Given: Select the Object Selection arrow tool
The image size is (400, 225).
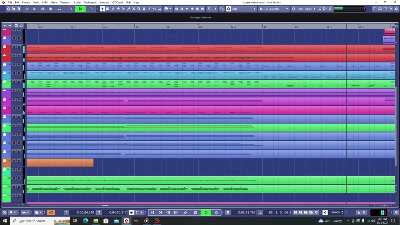Looking at the screenshot, I should 102,9.
